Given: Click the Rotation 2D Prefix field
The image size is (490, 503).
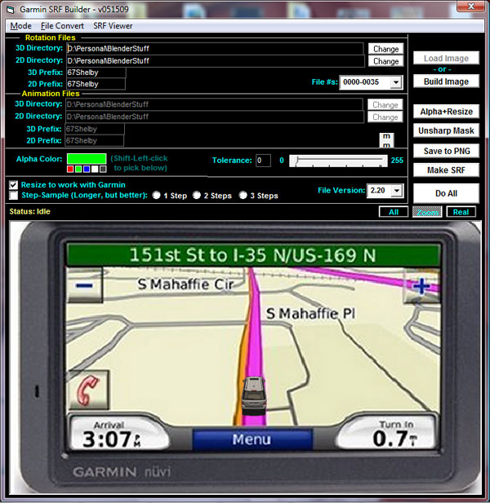Looking at the screenshot, I should (96, 84).
